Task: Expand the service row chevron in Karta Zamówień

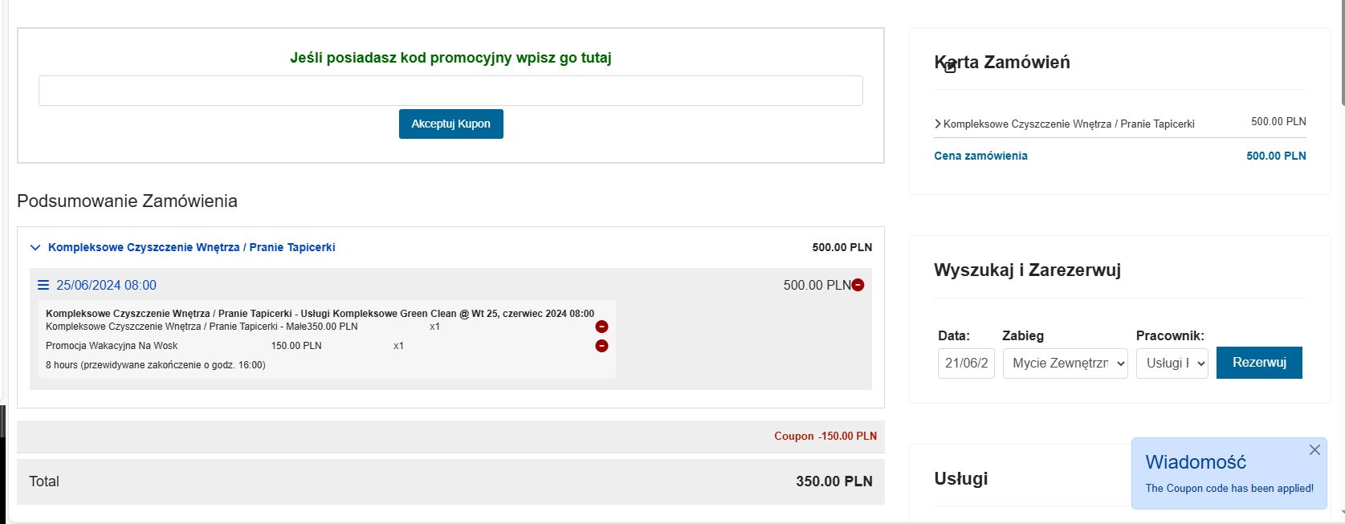Action: pyautogui.click(x=938, y=124)
